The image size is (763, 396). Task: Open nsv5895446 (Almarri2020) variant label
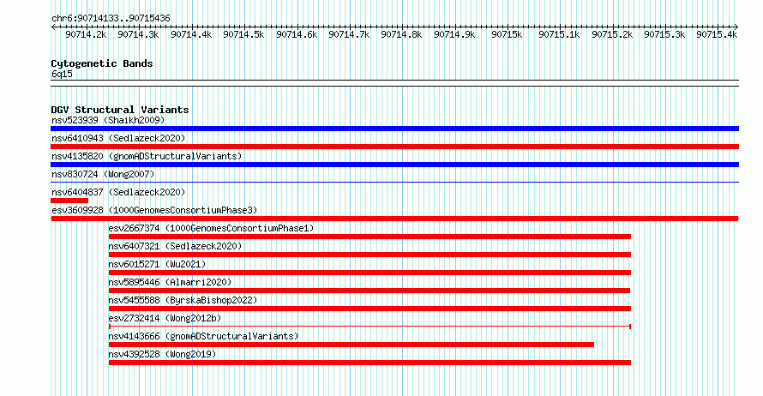pos(170,282)
